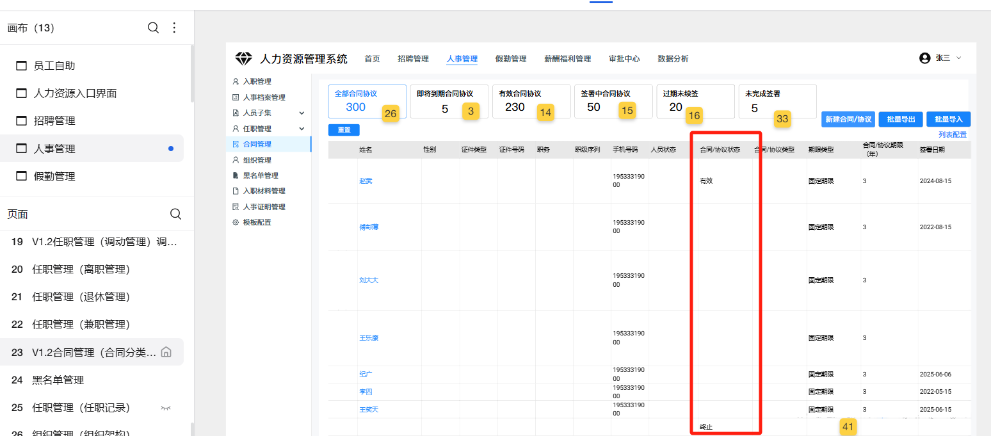This screenshot has width=991, height=436.
Task: Click the 签署日期 column header
Action: coord(932,150)
